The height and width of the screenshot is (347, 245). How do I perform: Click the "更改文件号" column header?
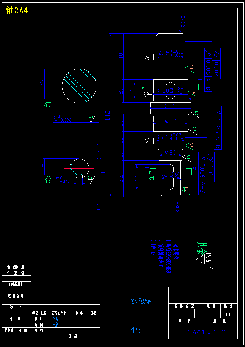coord(59,313)
